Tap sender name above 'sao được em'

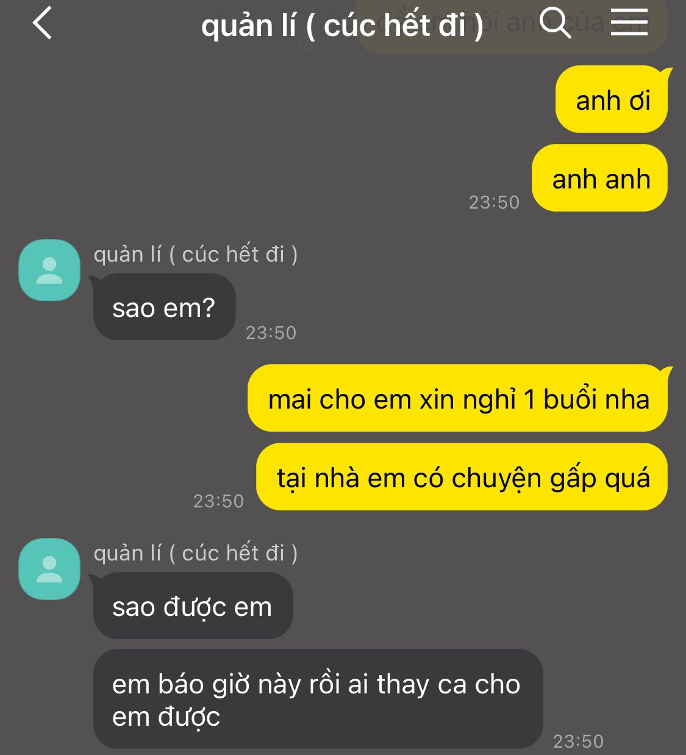(x=196, y=553)
